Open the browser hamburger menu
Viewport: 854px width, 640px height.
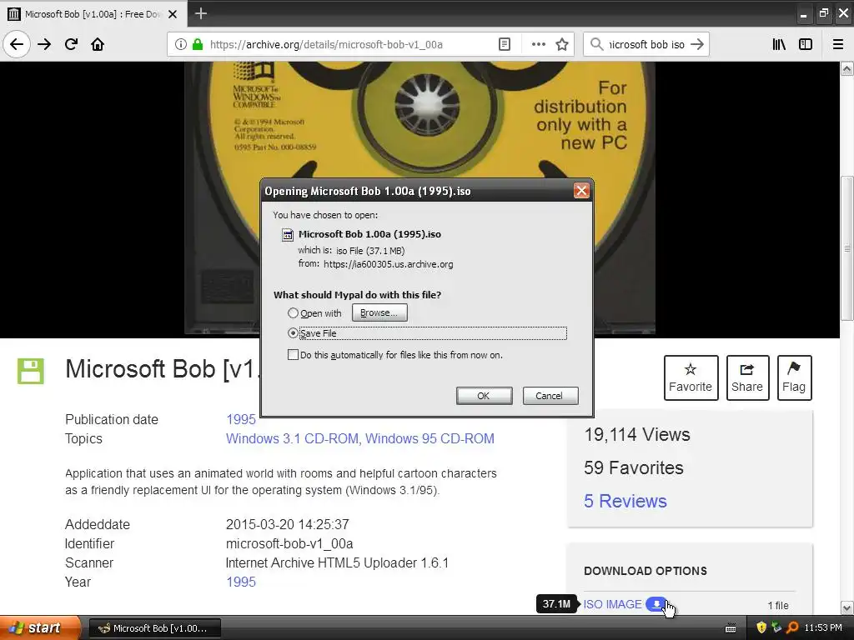click(x=837, y=44)
